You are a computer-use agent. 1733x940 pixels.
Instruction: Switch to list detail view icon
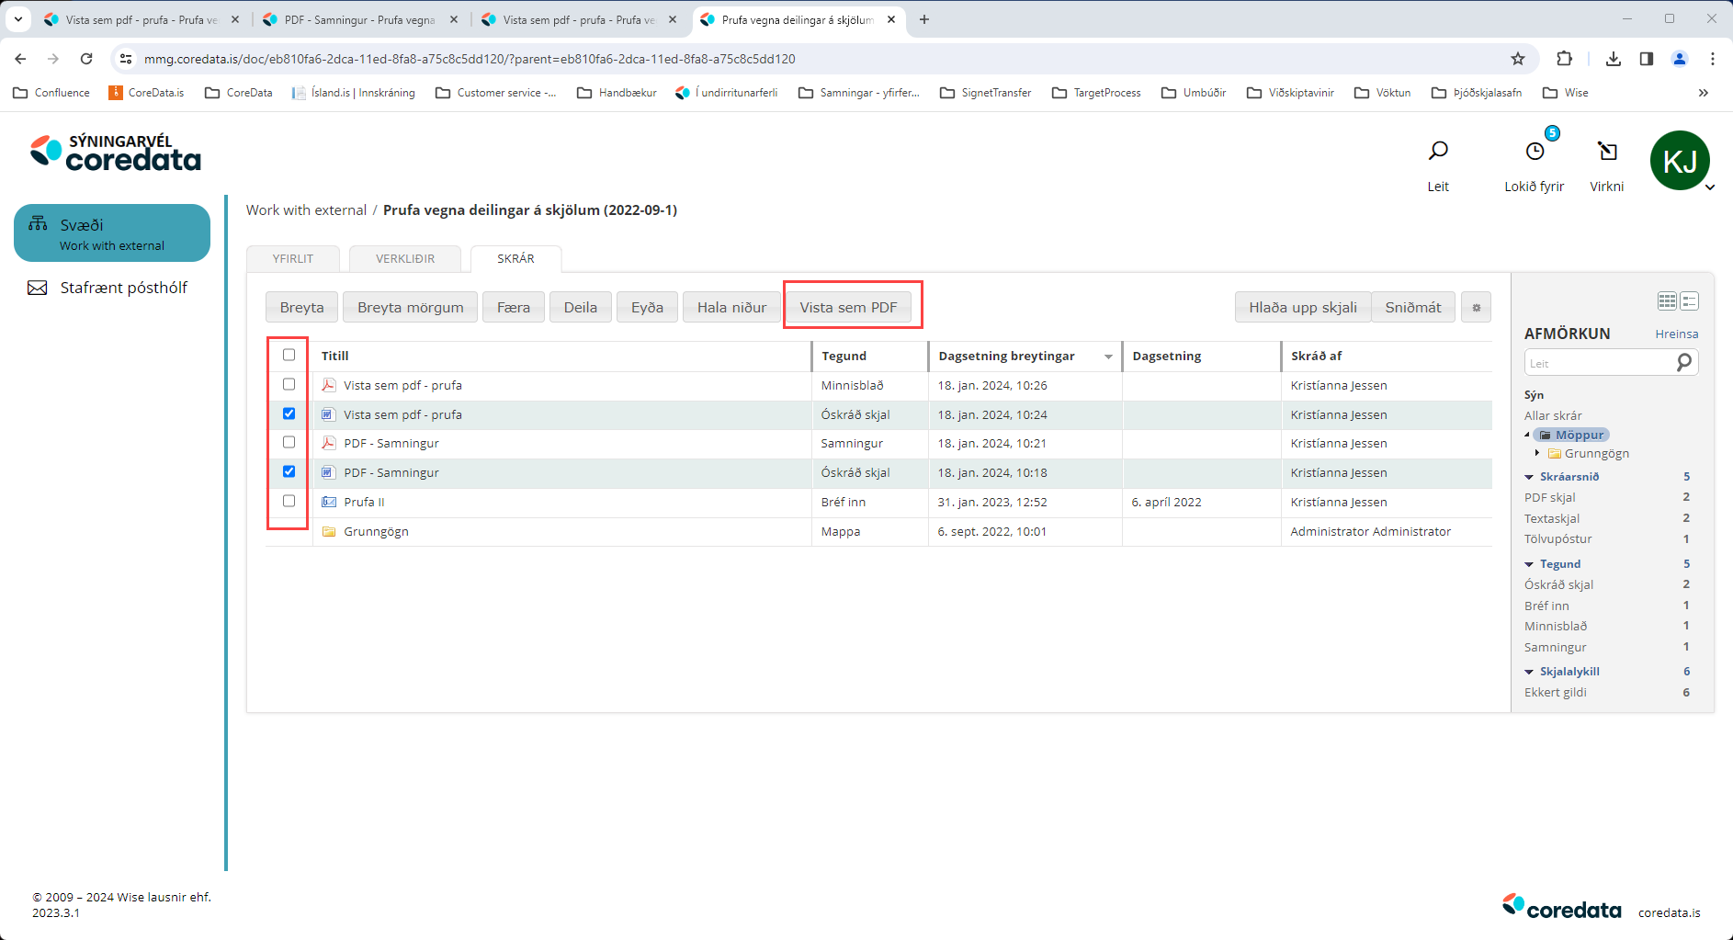coord(1690,301)
